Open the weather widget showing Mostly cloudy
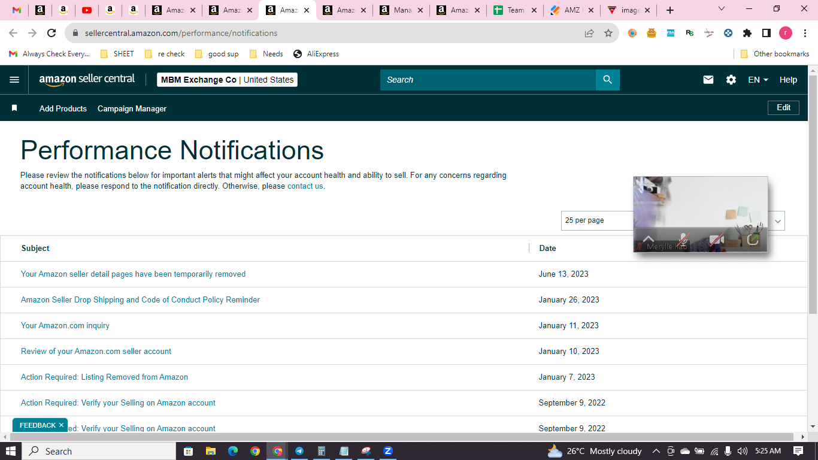Image resolution: width=818 pixels, height=460 pixels. 594,451
